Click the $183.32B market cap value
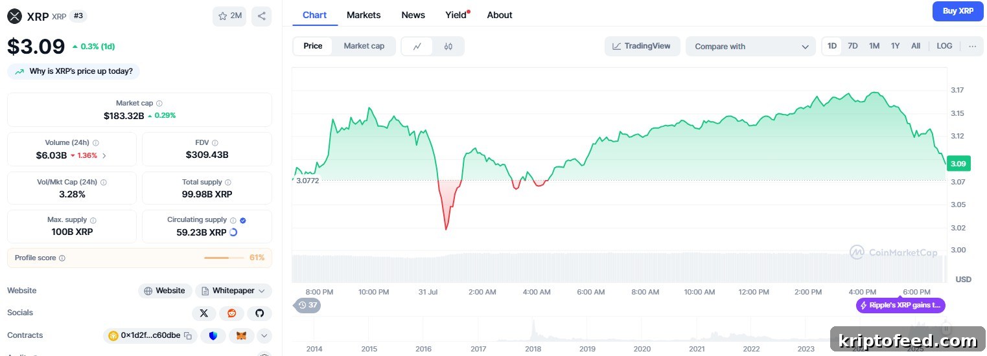 point(124,115)
